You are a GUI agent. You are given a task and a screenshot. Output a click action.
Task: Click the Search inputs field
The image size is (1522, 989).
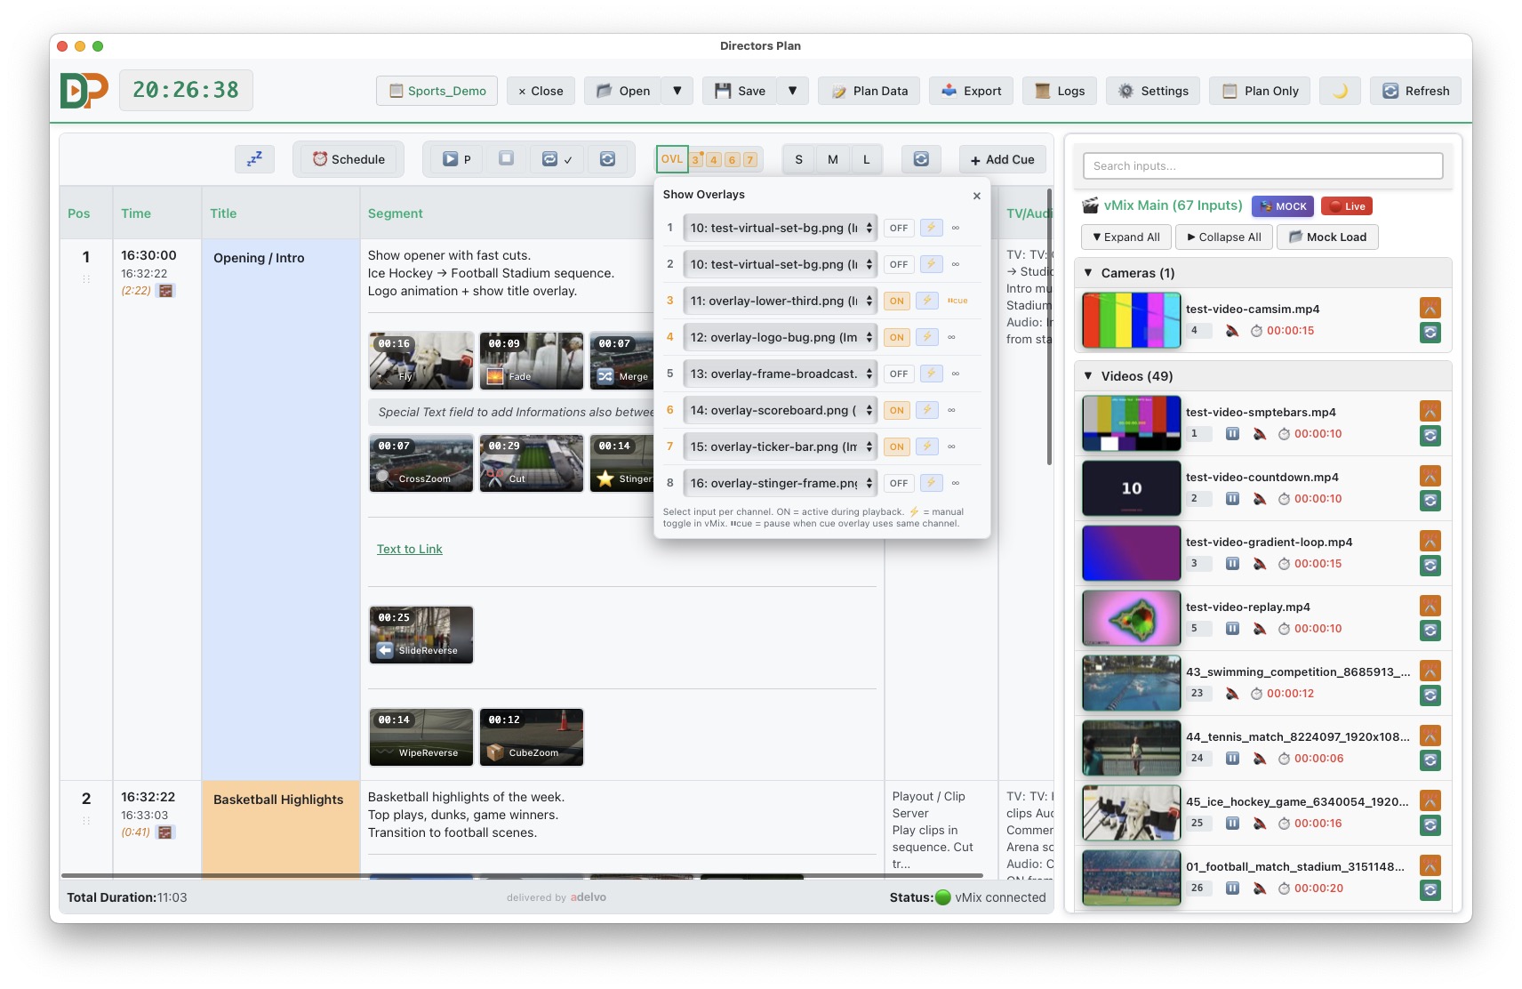click(1262, 165)
